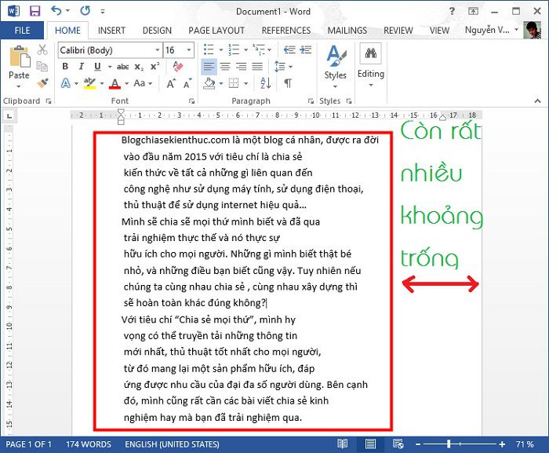Enable Justify alignment
The width and height of the screenshot is (549, 453).
pos(257,66)
